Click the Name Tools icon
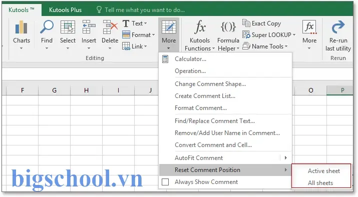This screenshot has height=197, width=358. click(246, 46)
